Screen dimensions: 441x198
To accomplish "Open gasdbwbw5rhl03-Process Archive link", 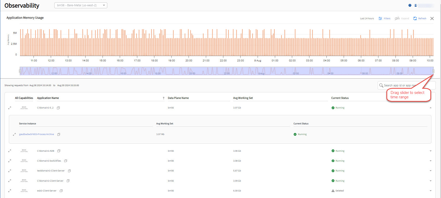I will [36, 135].
